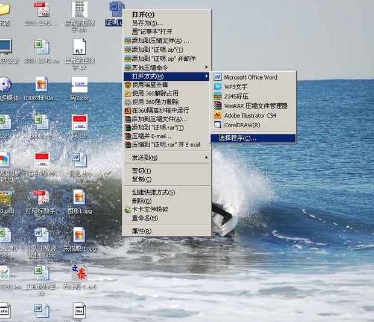Open with 2345好压
This screenshot has height=322, width=374.
click(x=253, y=96)
